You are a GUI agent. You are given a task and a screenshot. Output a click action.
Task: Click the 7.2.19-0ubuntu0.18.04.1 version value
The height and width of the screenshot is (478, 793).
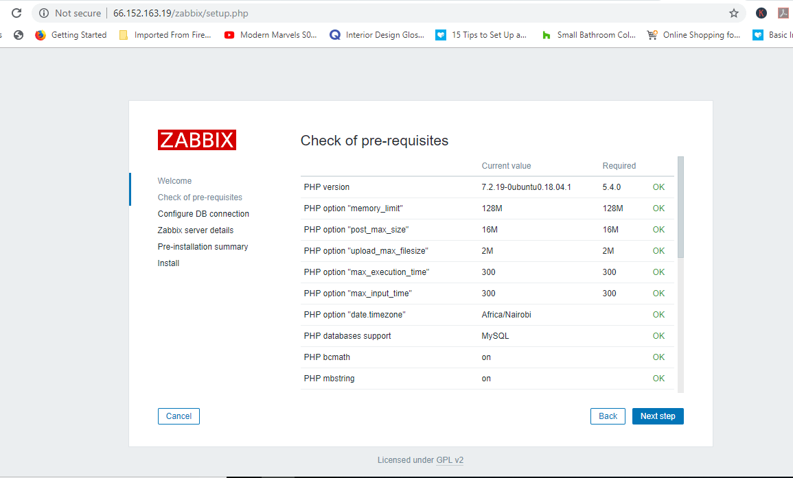pyautogui.click(x=527, y=187)
